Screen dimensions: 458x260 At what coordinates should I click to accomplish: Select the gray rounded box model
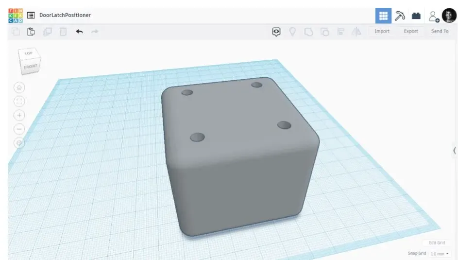point(239,158)
